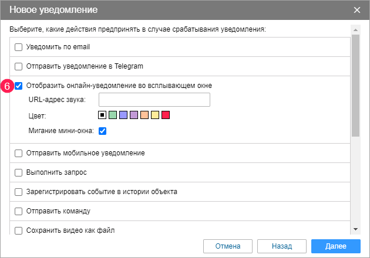The image size is (370, 258).
Task: Pick the yellow color swatch
Action: coord(155,115)
